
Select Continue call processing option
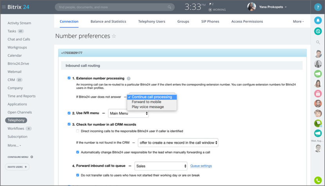click(152, 97)
